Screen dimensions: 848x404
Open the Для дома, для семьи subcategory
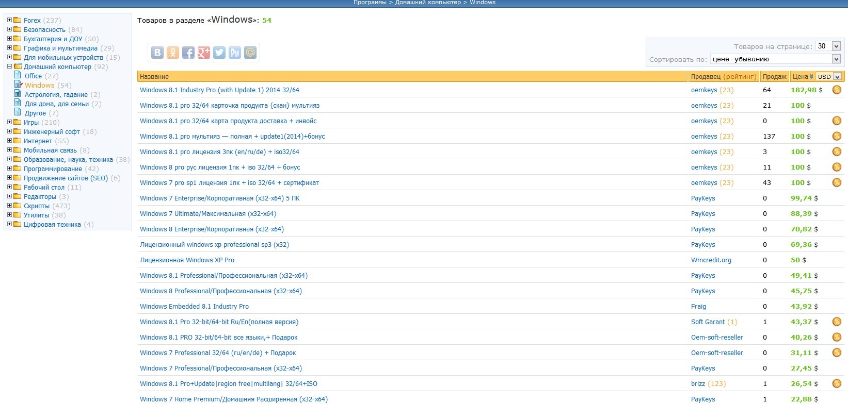click(57, 104)
